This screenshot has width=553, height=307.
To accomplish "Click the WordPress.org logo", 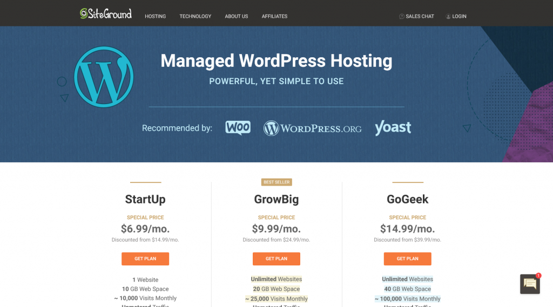I will click(x=313, y=128).
